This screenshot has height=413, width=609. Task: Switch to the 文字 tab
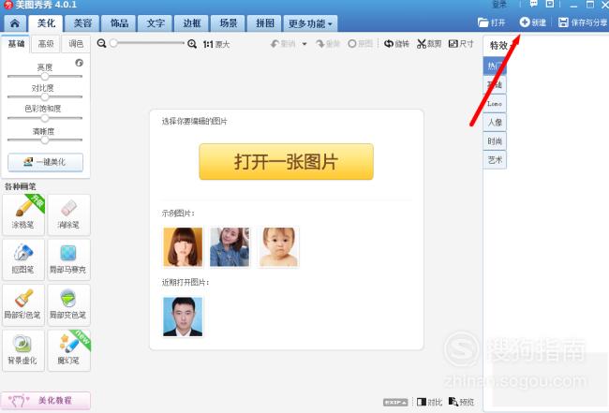coord(156,23)
